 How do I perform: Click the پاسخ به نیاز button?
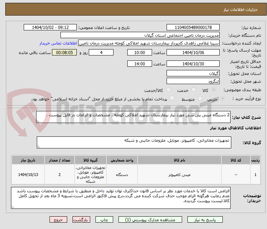tap(205, 220)
